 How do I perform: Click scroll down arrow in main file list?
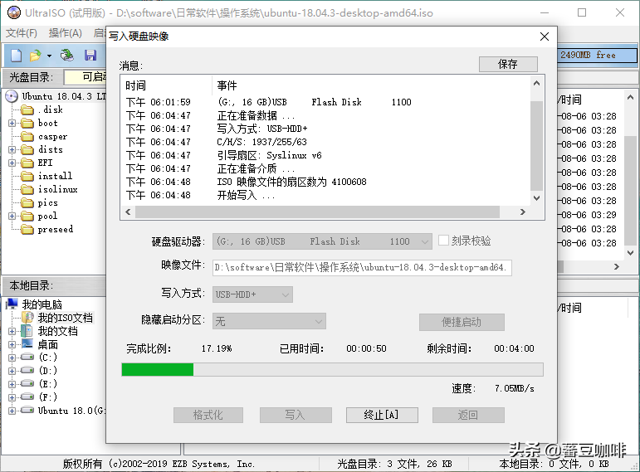(x=631, y=253)
